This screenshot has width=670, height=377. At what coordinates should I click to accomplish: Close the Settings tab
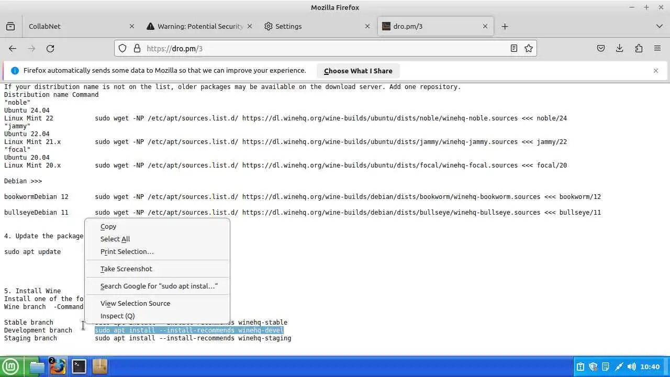click(x=367, y=26)
